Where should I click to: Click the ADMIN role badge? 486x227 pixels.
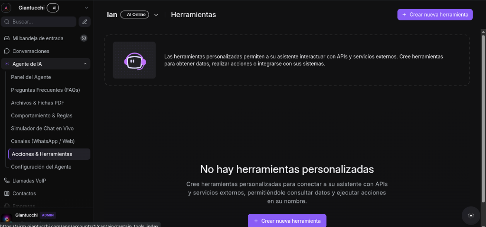click(48, 215)
